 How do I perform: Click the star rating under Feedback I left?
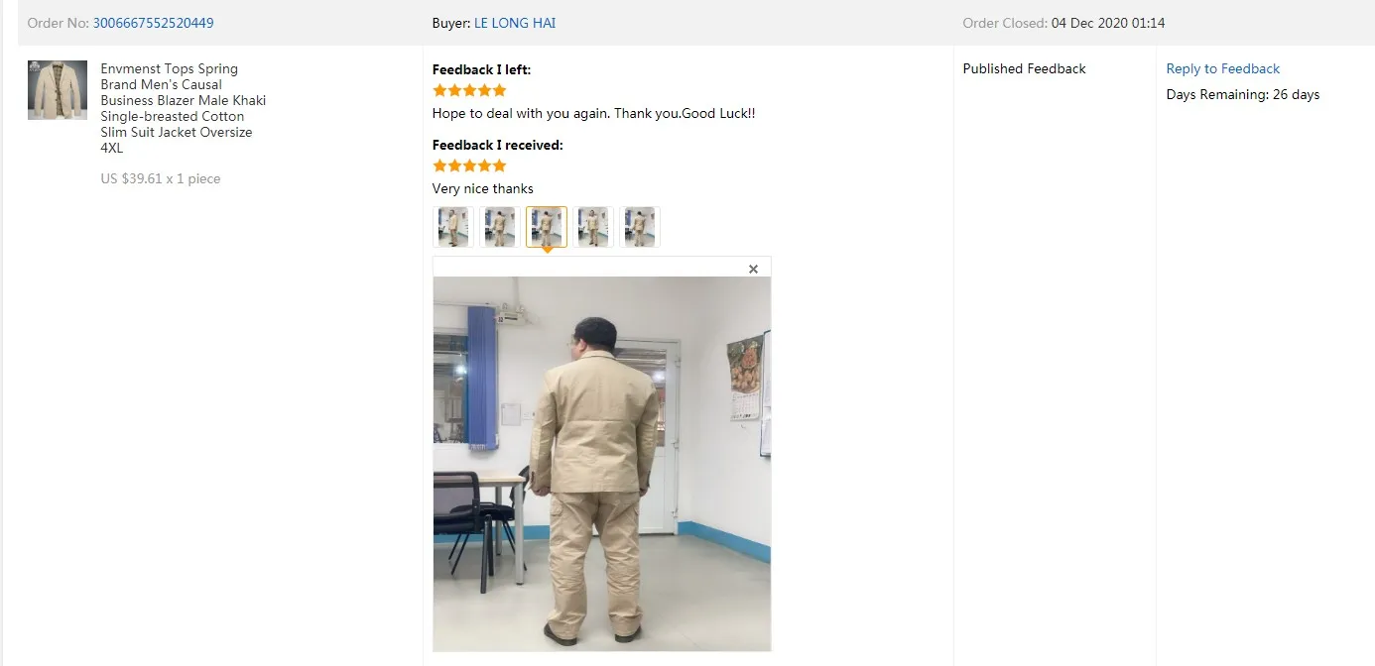470,90
